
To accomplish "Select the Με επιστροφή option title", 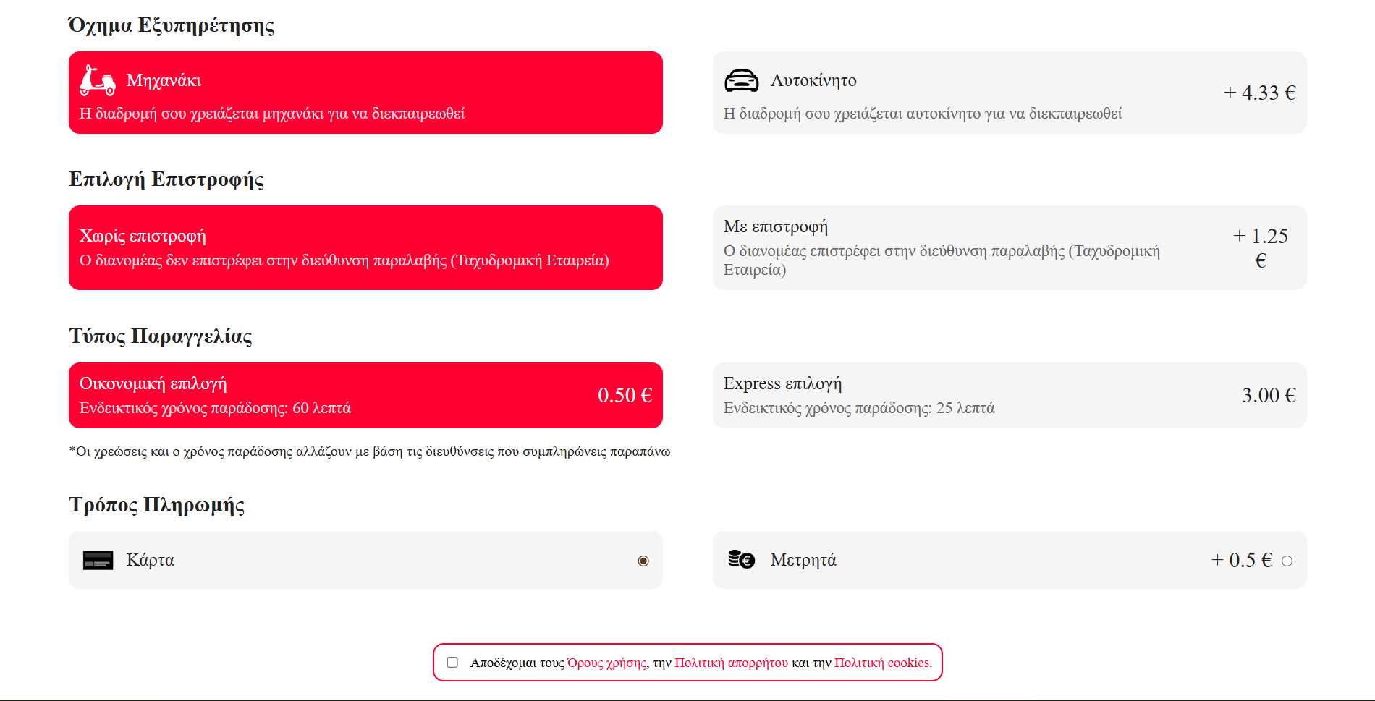I will [776, 226].
